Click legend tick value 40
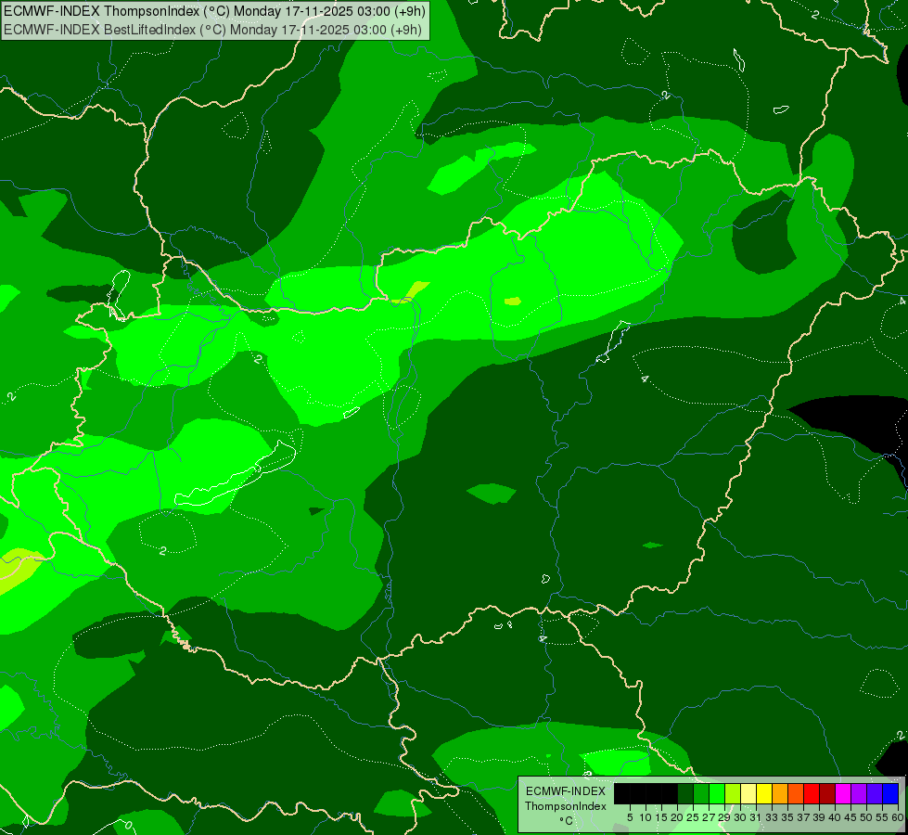 835,817
